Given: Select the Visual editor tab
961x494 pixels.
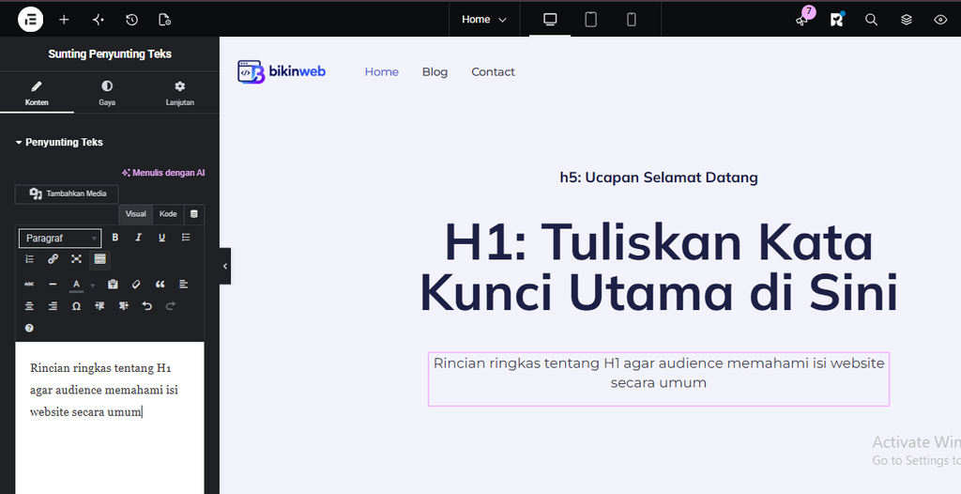Looking at the screenshot, I should (x=135, y=214).
